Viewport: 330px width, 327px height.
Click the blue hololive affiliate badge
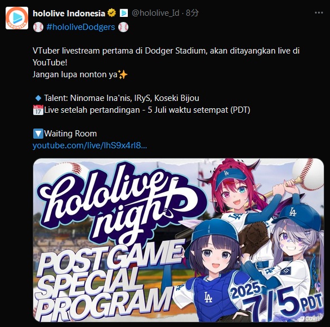coord(124,13)
